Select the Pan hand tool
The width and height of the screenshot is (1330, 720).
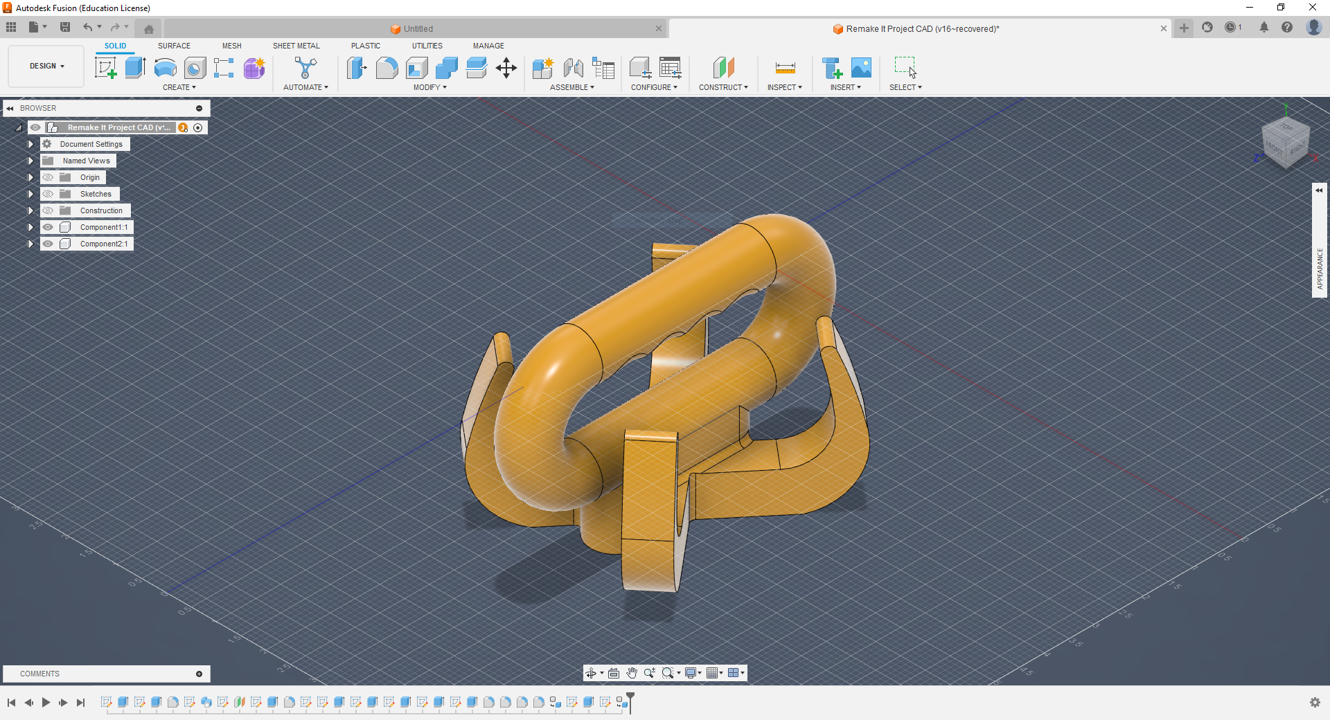coord(632,673)
